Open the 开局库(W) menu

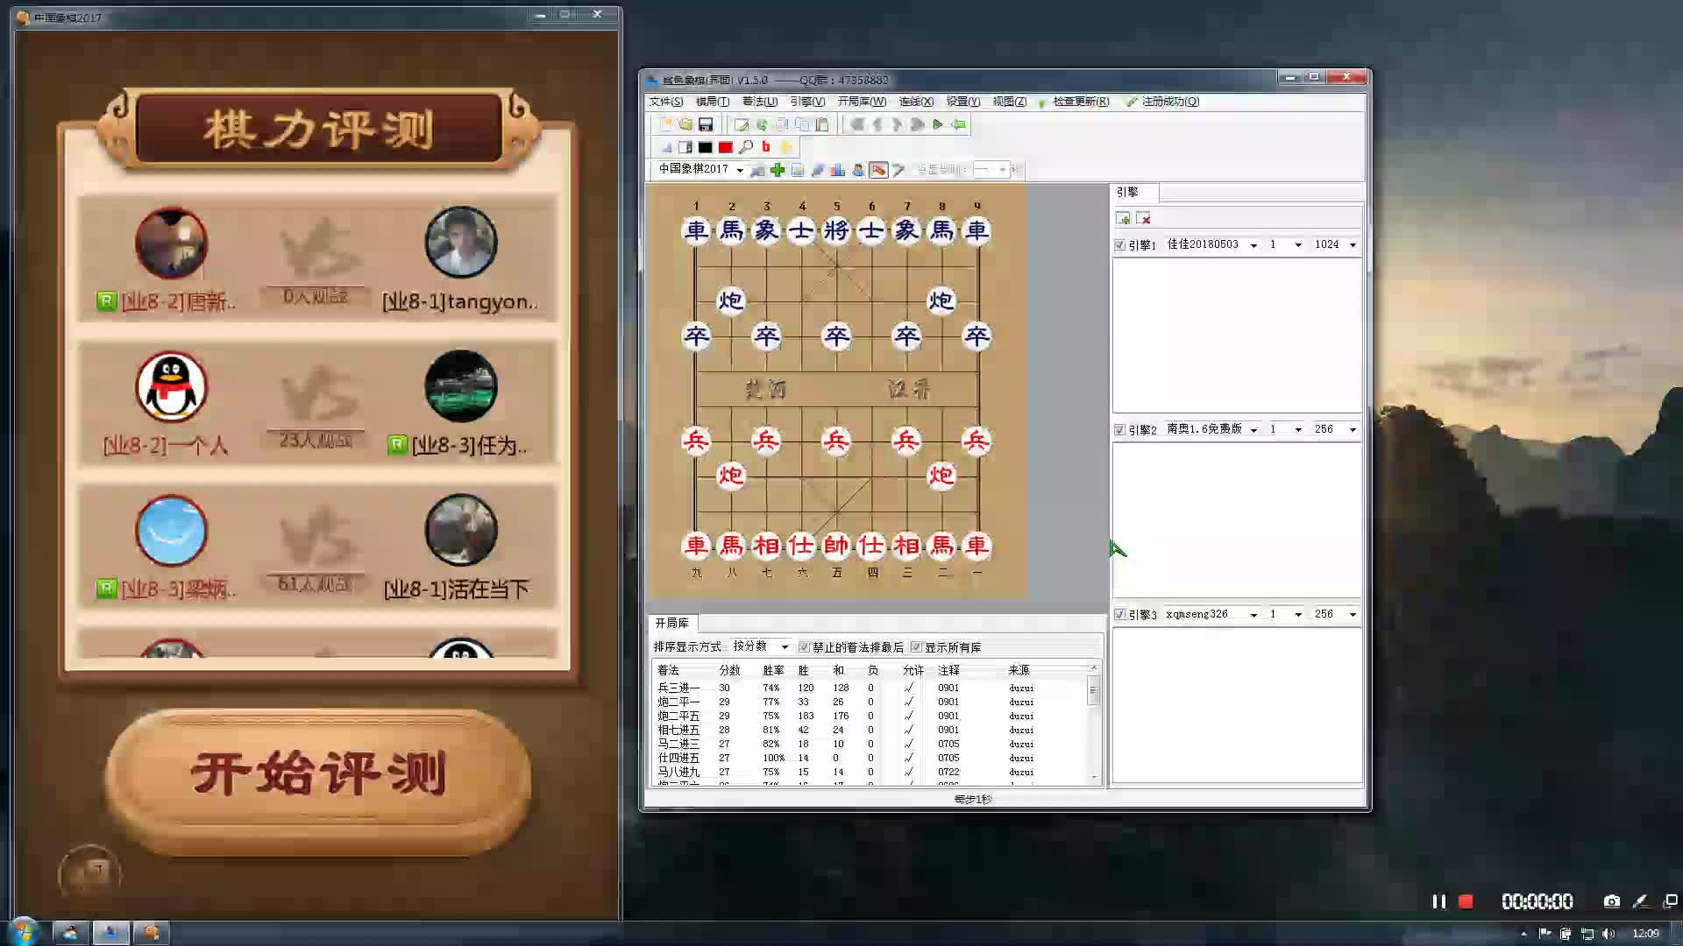click(862, 102)
